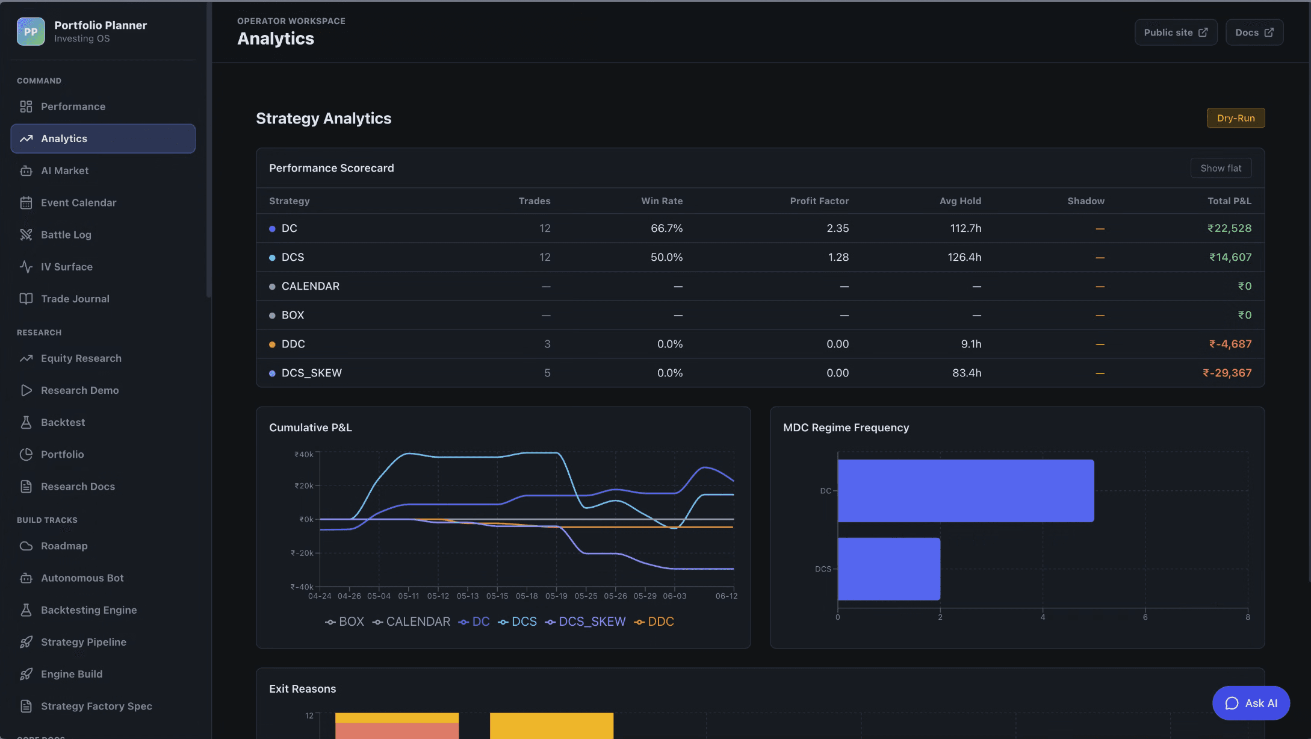The height and width of the screenshot is (739, 1311).
Task: Click the AI Market robot icon
Action: (x=26, y=170)
